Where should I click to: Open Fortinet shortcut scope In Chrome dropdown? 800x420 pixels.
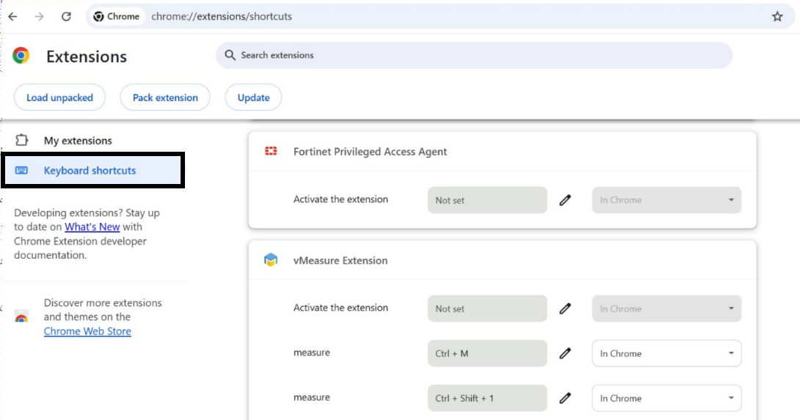666,200
